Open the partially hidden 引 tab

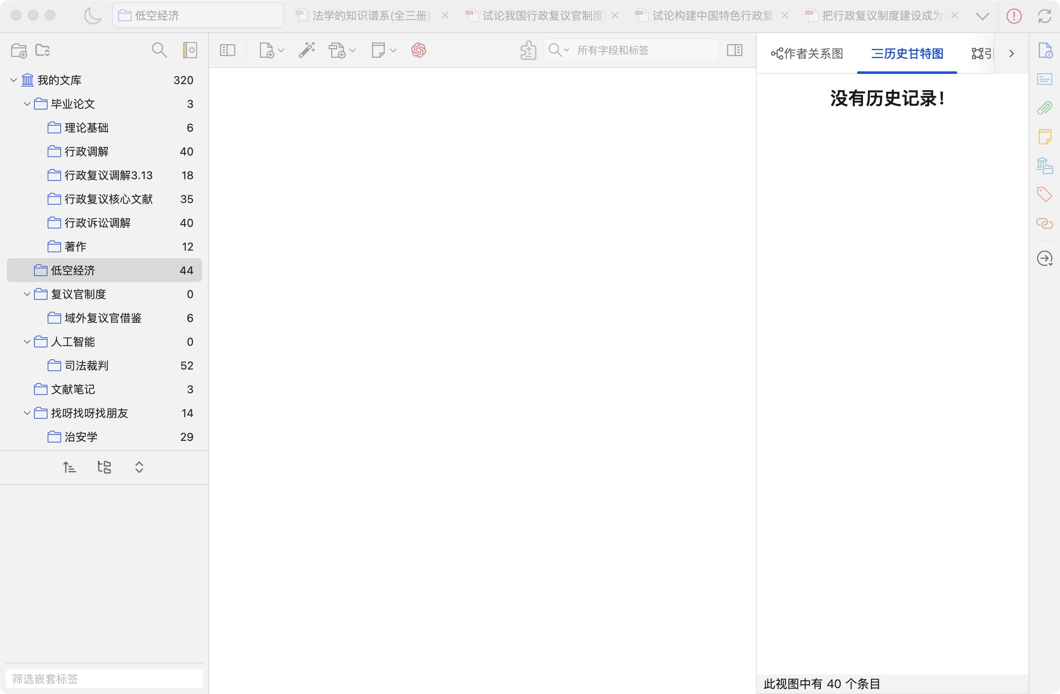click(982, 54)
